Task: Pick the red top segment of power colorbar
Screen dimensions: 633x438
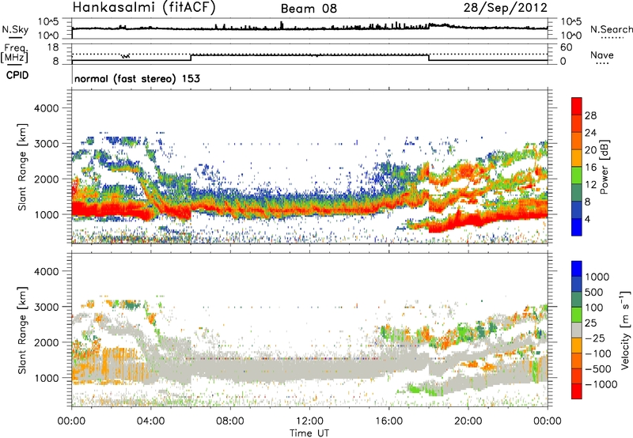Action: (577, 107)
